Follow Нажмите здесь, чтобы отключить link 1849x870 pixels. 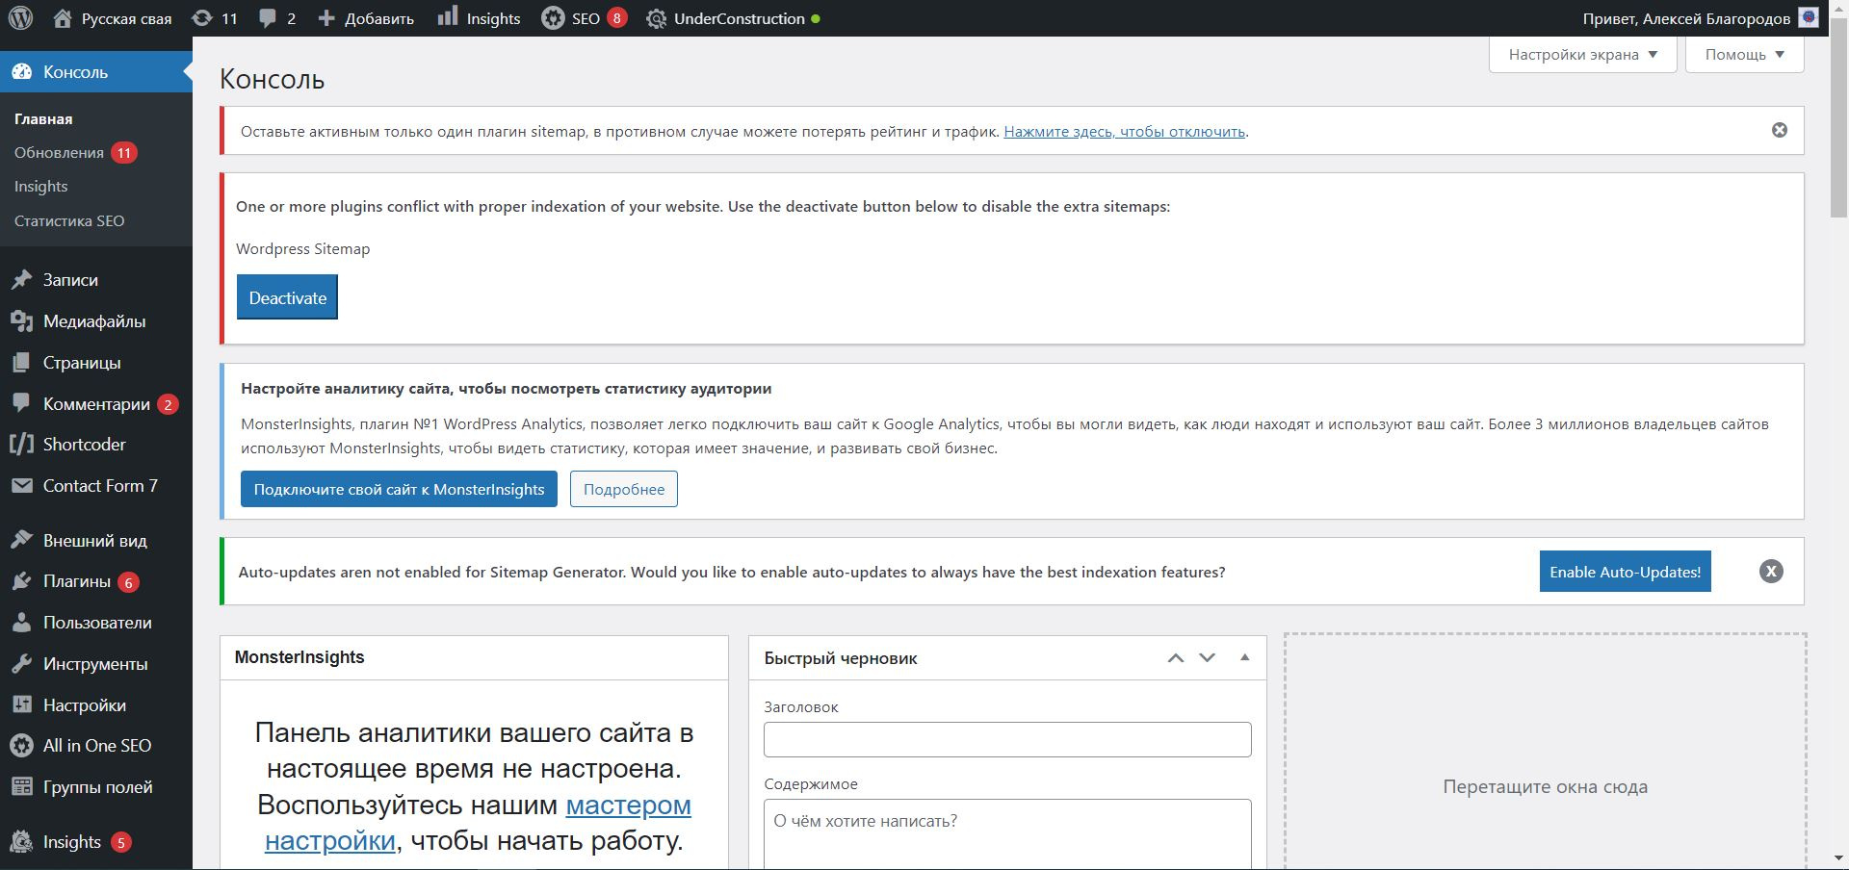point(1125,131)
